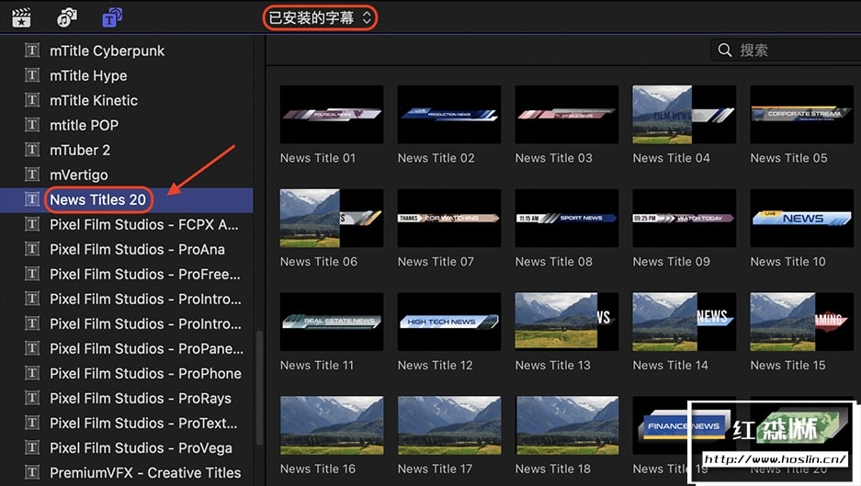
Task: Select the News Title 17 thumbnail
Action: [x=449, y=425]
